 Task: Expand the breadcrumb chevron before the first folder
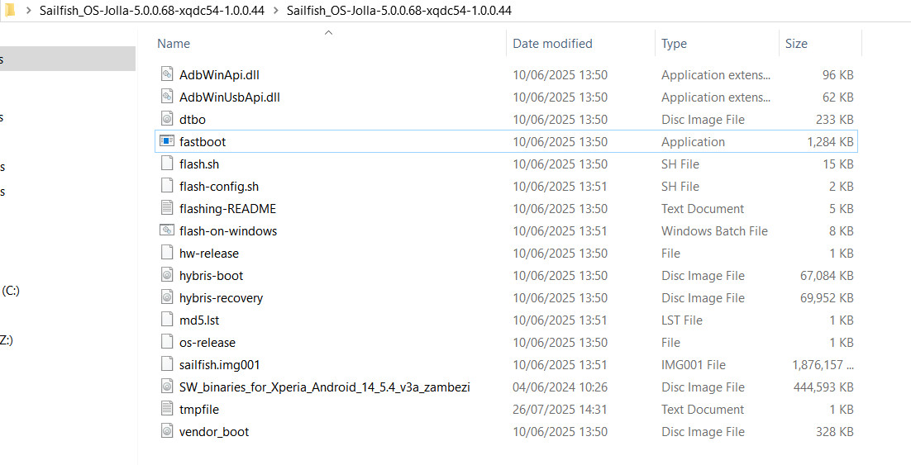tap(29, 11)
